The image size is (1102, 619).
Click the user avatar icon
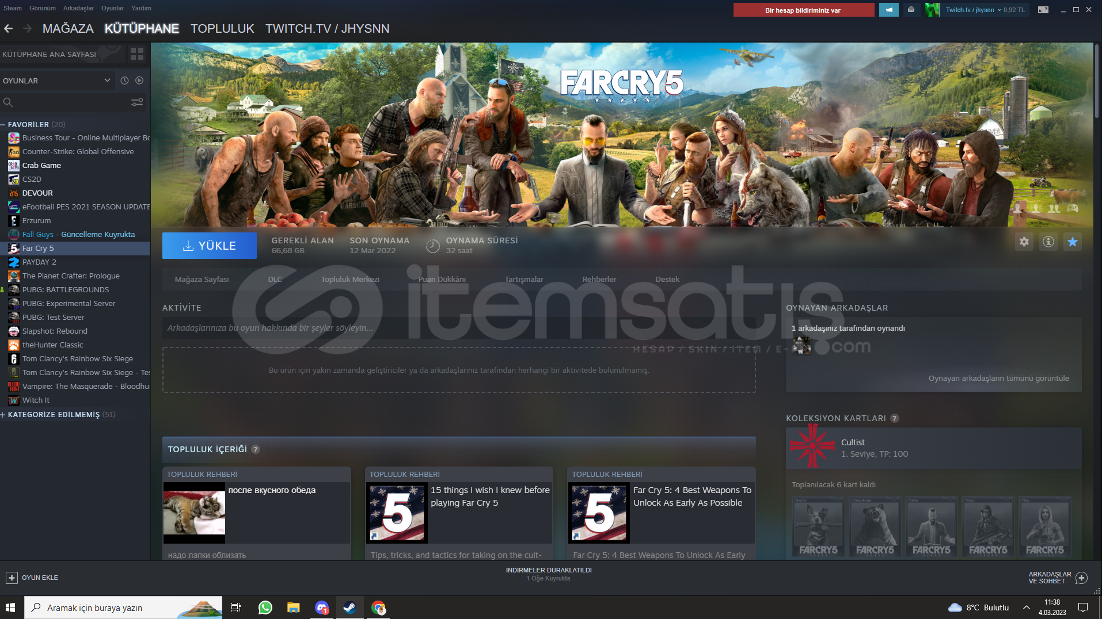tap(933, 10)
